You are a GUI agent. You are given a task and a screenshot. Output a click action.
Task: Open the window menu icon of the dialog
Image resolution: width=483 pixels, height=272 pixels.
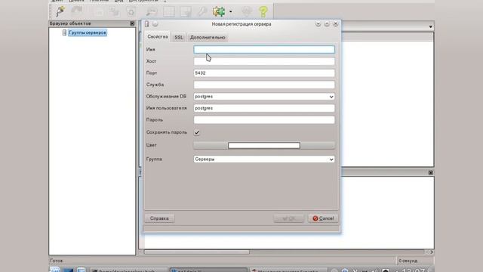(147, 24)
